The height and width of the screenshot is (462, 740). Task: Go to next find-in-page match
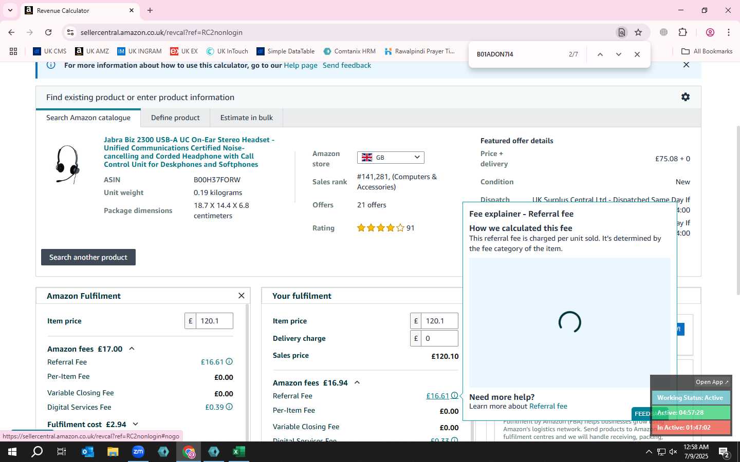point(619,54)
